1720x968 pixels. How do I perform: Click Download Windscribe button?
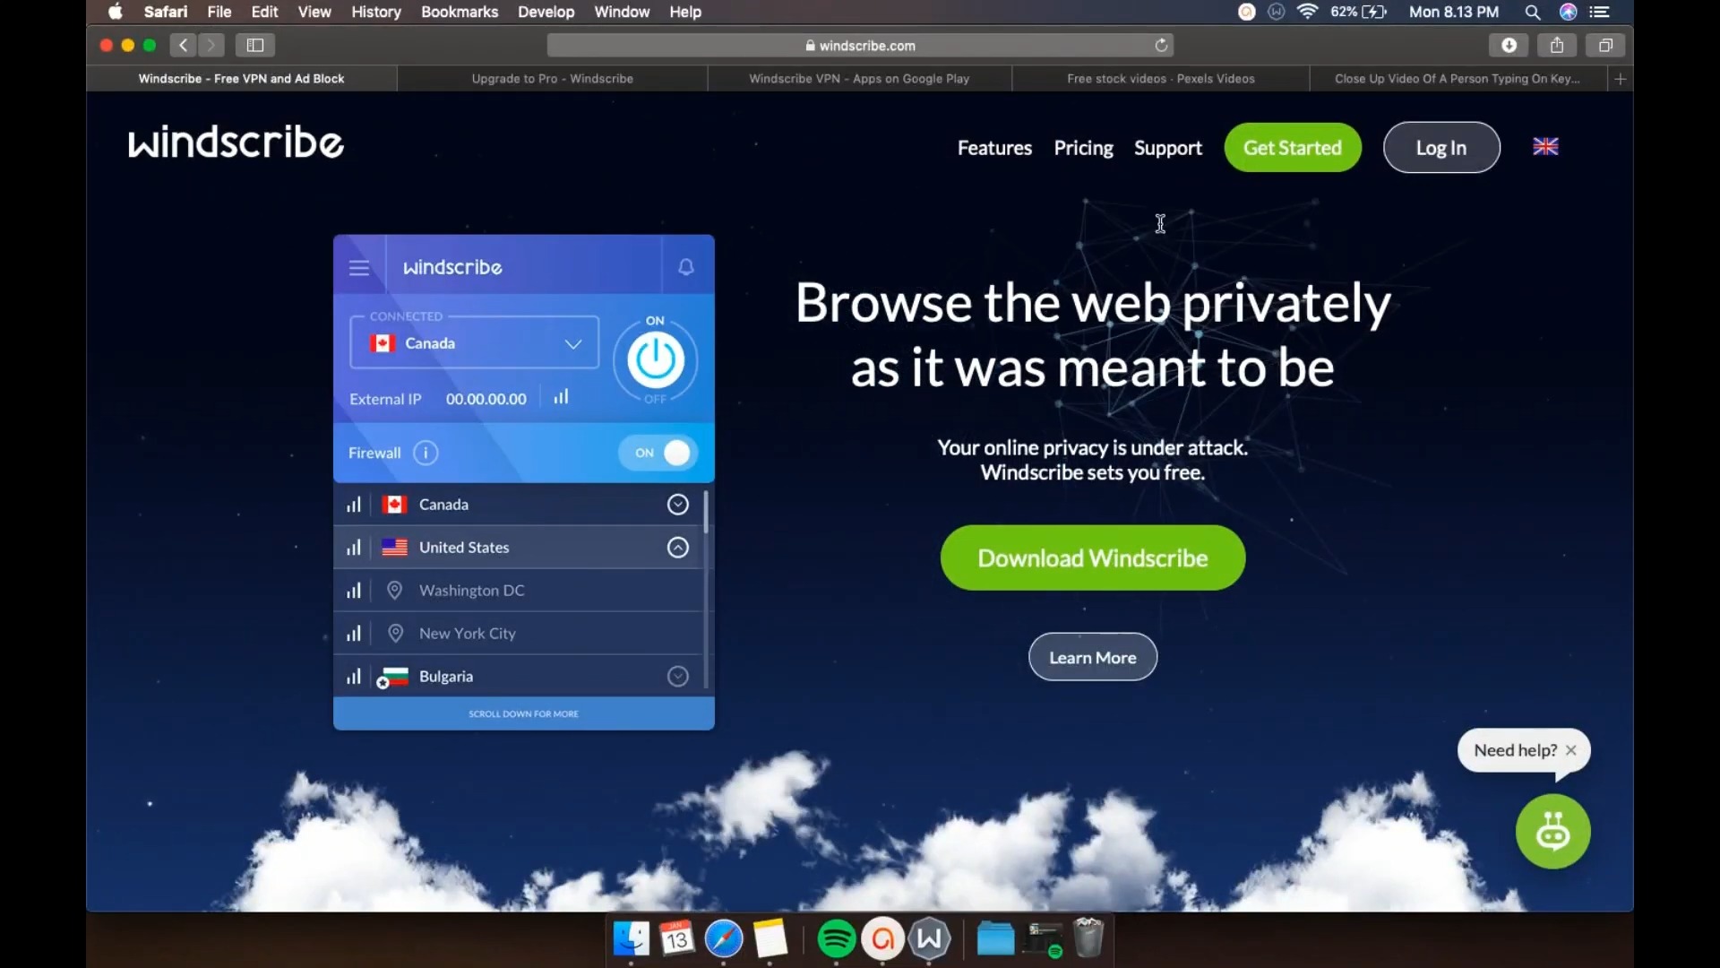tap(1093, 558)
